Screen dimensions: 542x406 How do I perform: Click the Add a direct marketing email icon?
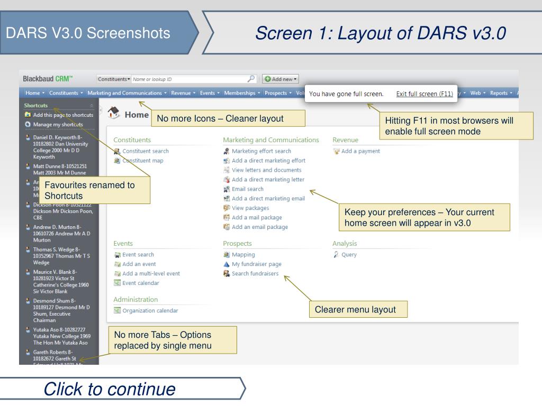pos(227,199)
